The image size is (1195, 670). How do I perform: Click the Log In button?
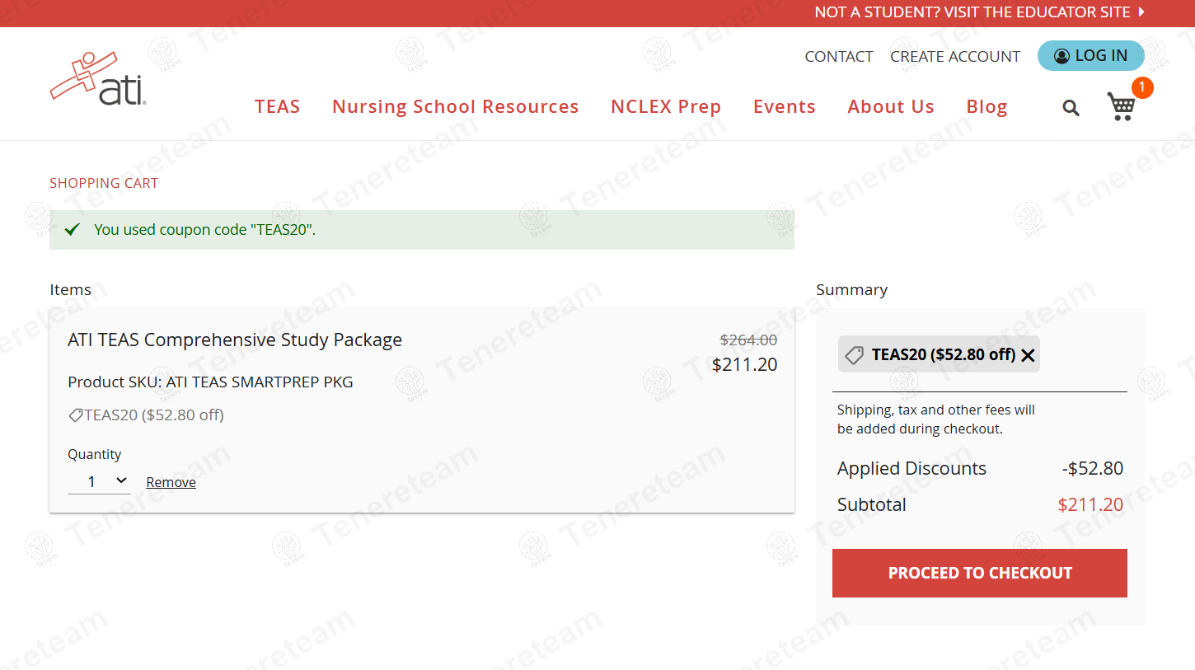pos(1090,56)
